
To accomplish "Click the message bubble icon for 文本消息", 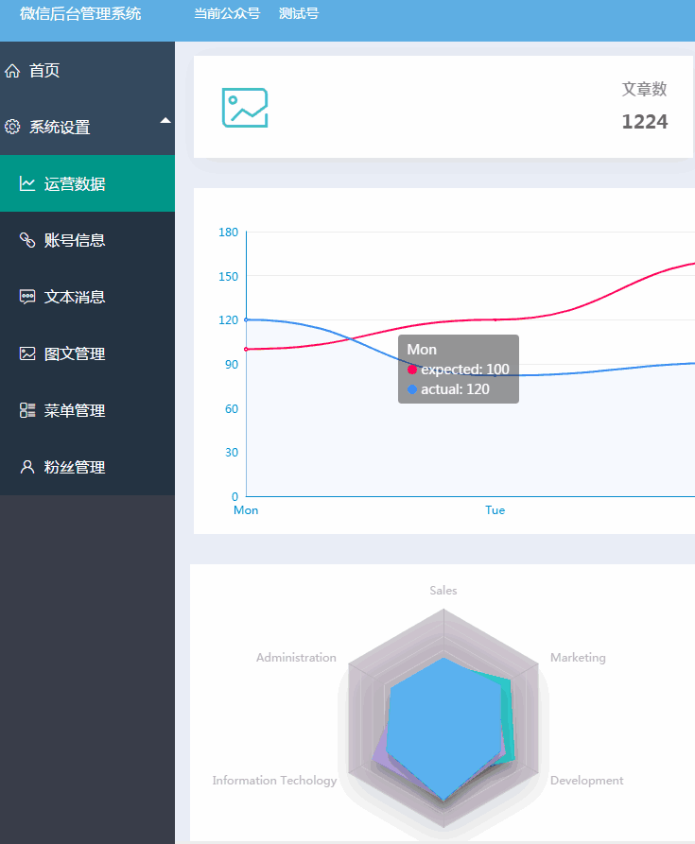I will coord(27,298).
